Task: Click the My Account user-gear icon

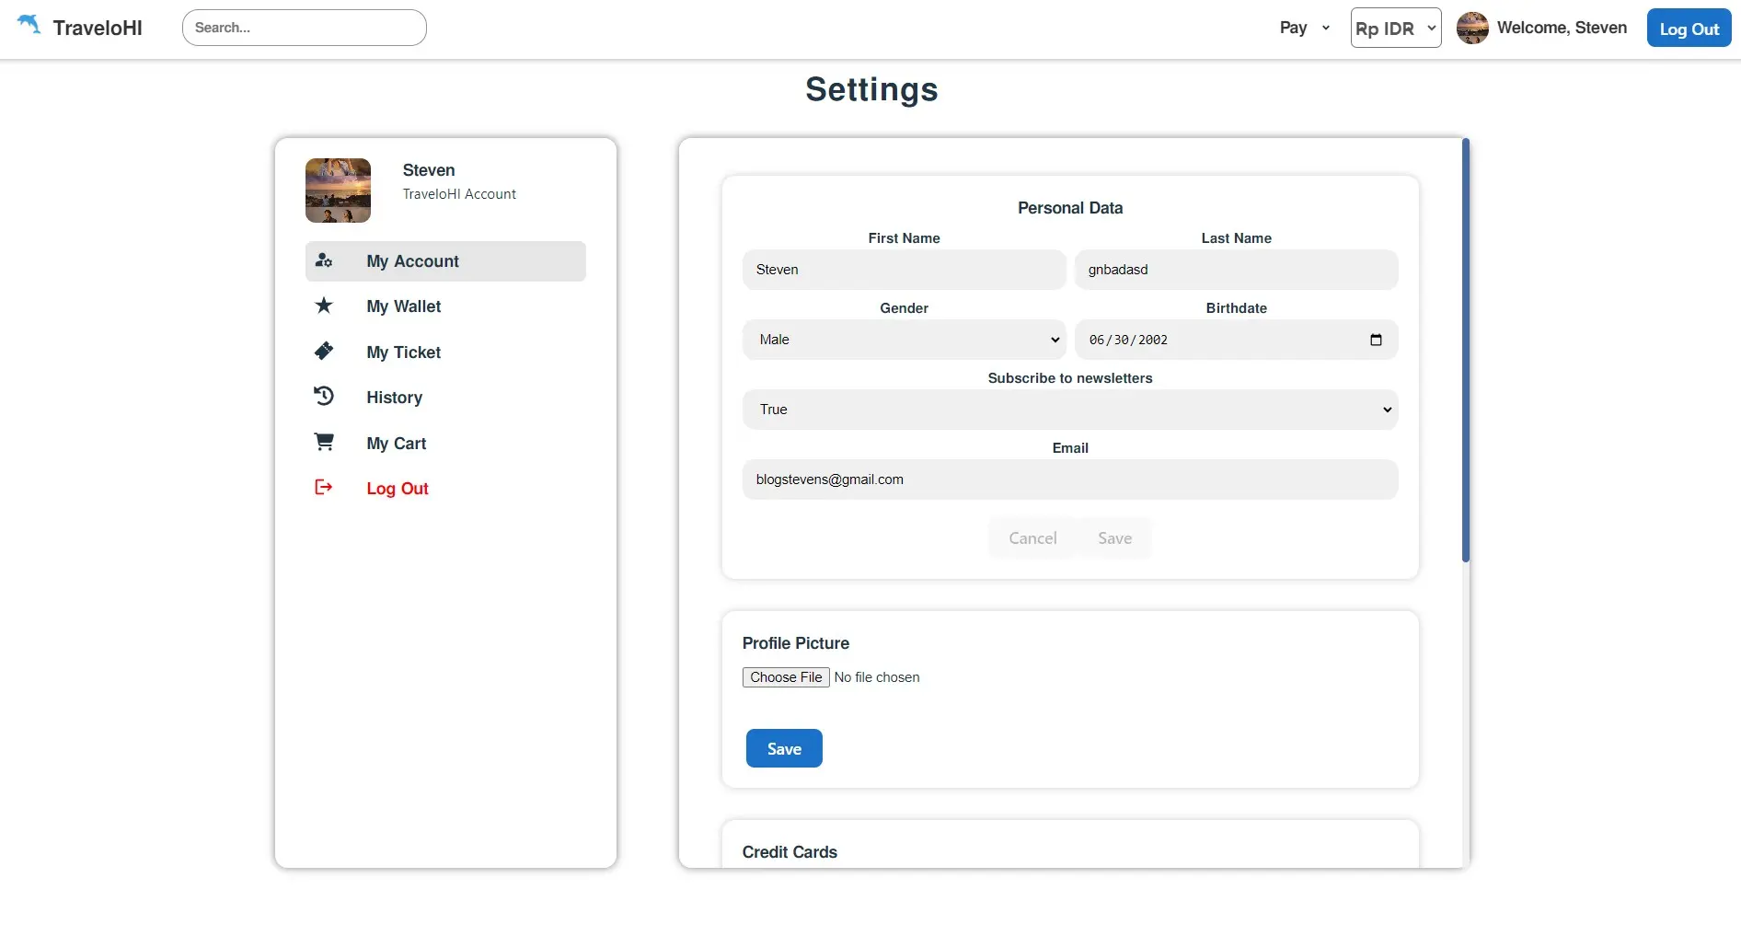Action: point(324,260)
